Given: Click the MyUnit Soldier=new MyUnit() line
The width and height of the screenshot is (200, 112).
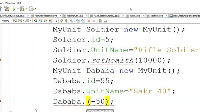Looking at the screenshot, I should tap(119, 30).
